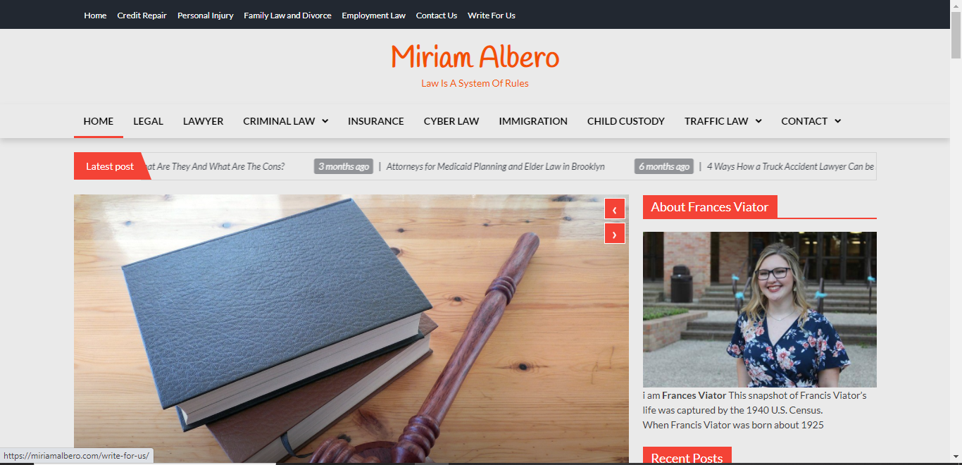Show the previous slide with the left arrow
This screenshot has height=465, width=962.
[x=615, y=209]
